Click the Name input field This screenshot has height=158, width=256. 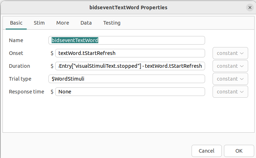[x=127, y=40]
